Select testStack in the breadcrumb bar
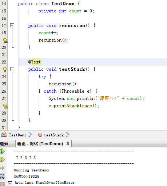This screenshot has width=167, height=186. (x=54, y=135)
